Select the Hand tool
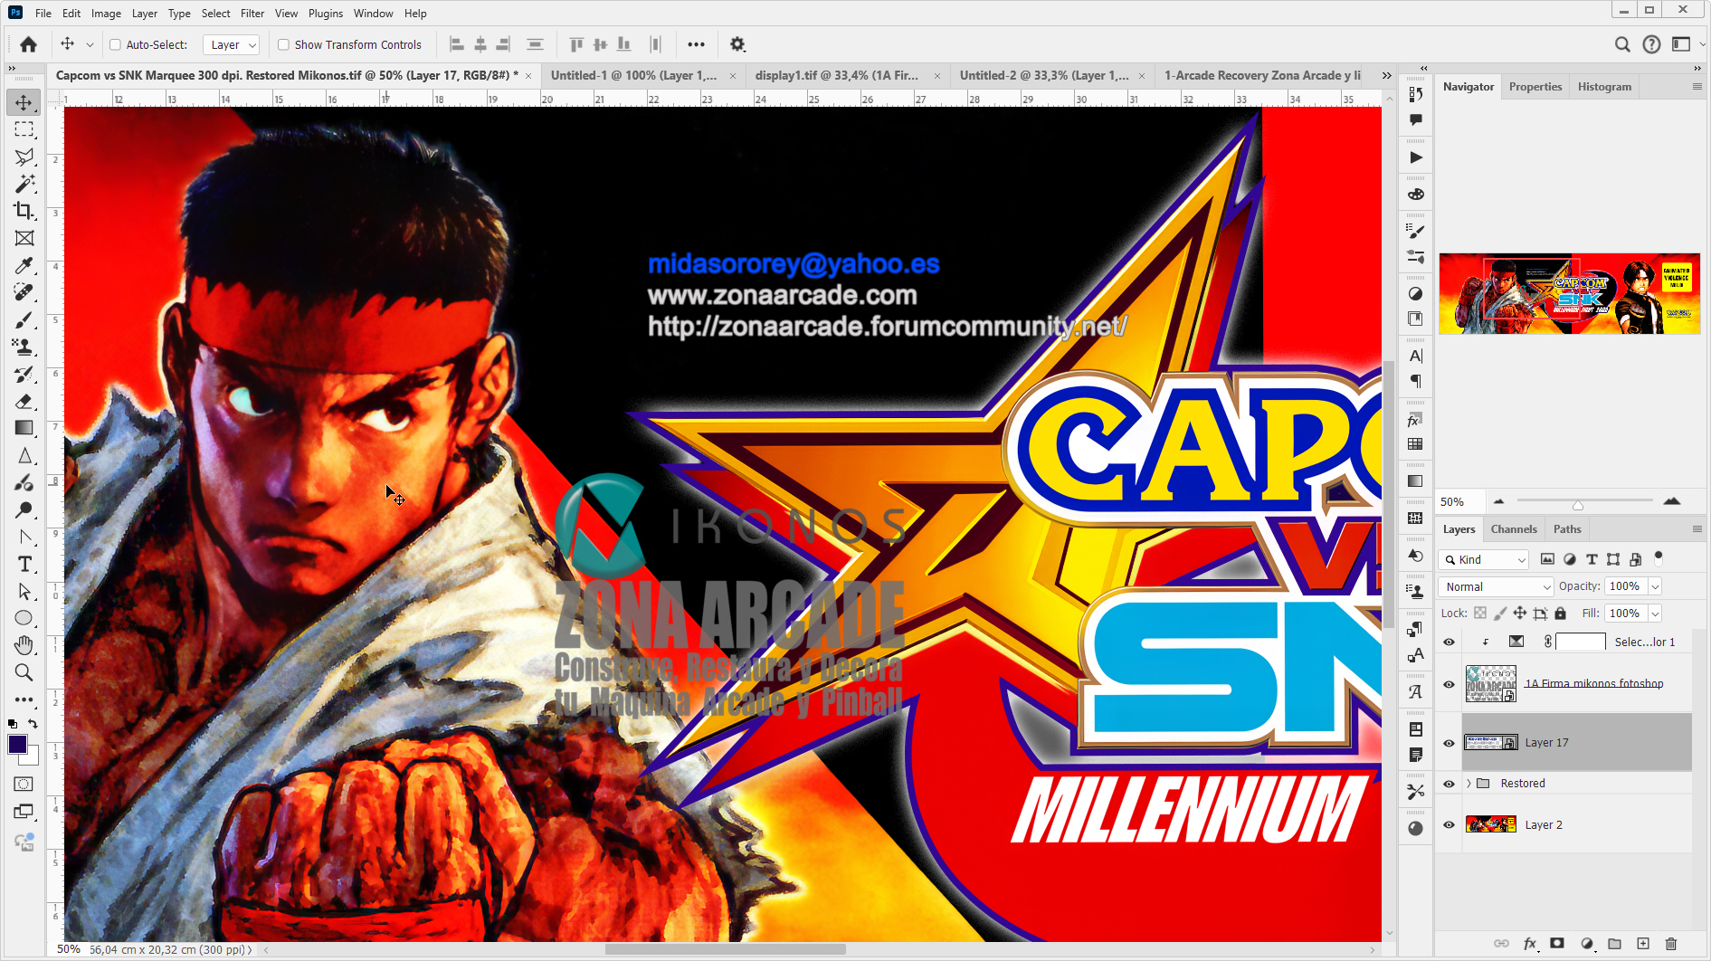Image resolution: width=1711 pixels, height=961 pixels. coord(24,645)
